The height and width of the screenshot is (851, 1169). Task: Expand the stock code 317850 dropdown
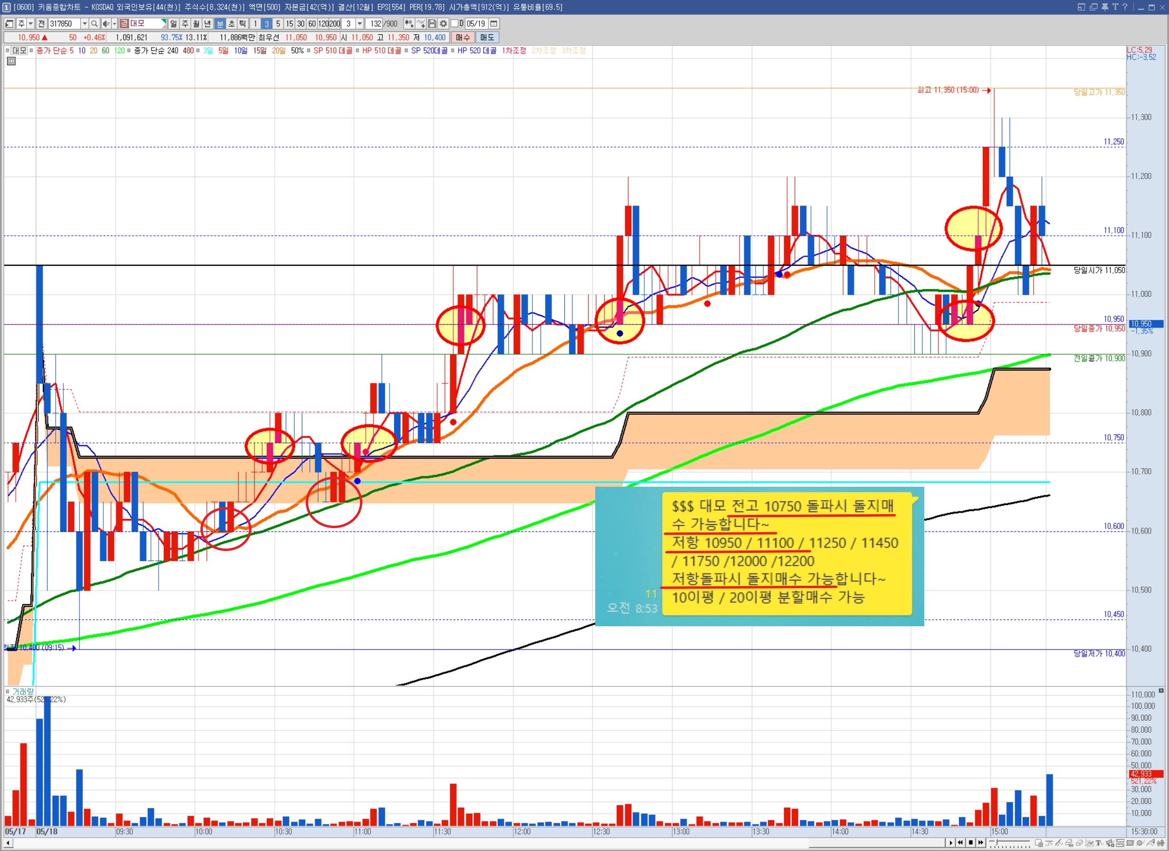pyautogui.click(x=85, y=24)
